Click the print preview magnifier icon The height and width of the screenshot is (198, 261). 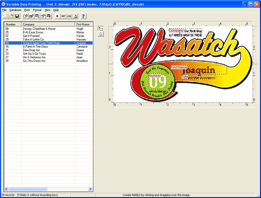75,16
